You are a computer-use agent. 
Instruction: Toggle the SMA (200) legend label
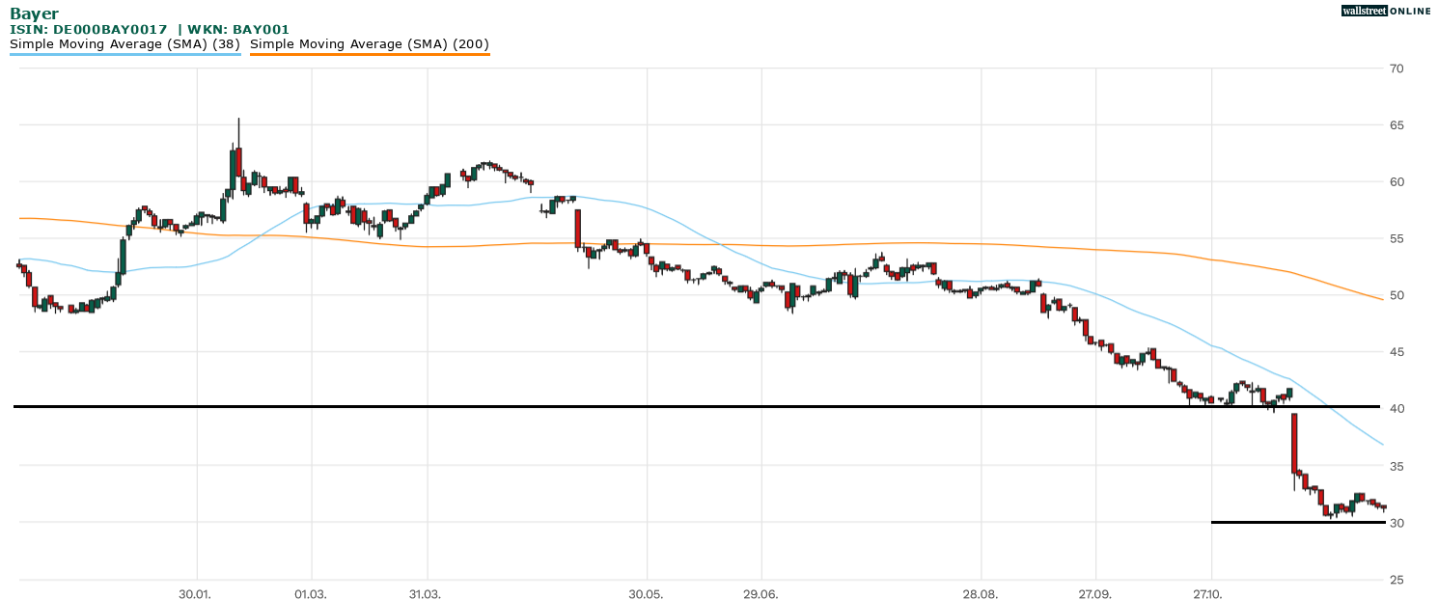pos(370,43)
